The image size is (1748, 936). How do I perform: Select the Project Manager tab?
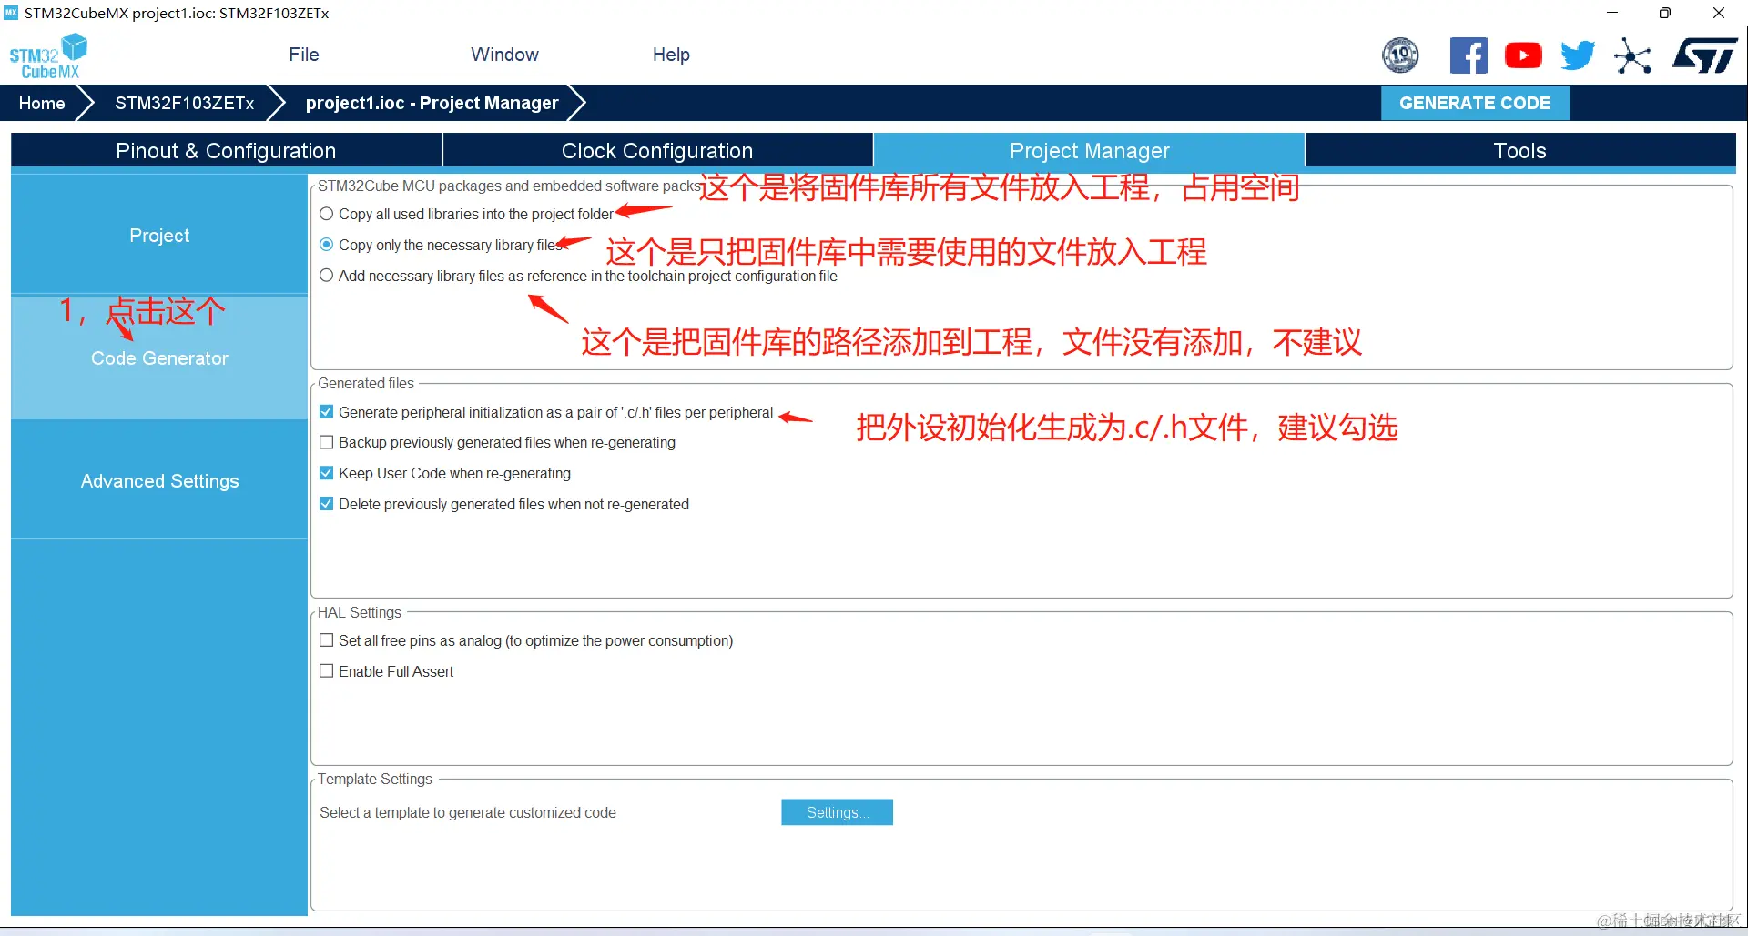click(x=1090, y=150)
